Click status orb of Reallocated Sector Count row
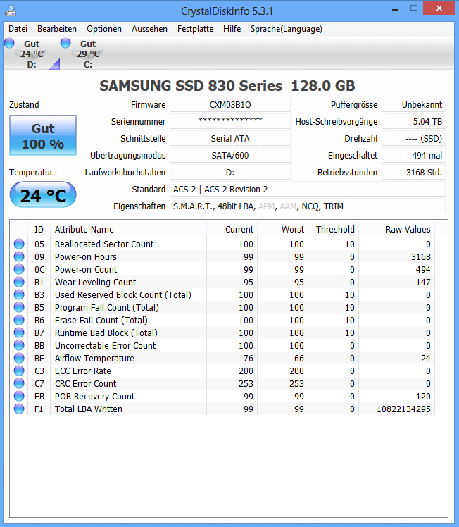 pyautogui.click(x=19, y=244)
